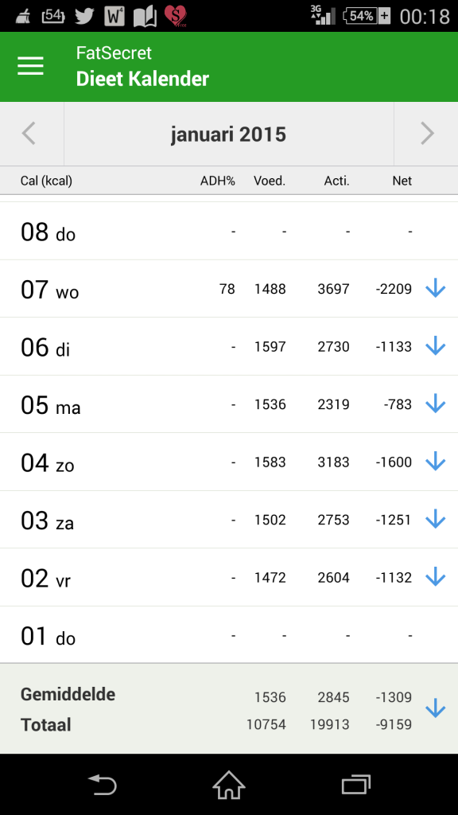
Task: Tap the blue down arrow for 05 ma
Action: [x=435, y=404]
